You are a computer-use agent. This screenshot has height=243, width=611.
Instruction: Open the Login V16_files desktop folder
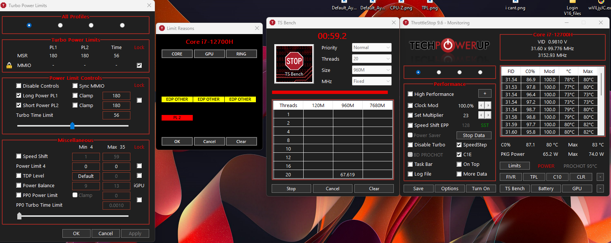coord(572,8)
